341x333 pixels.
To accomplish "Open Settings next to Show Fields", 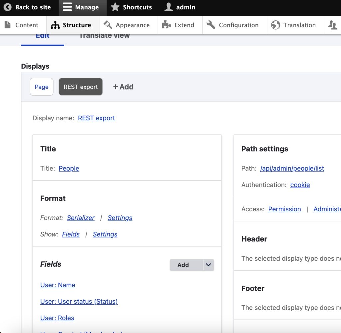I will coord(105,234).
